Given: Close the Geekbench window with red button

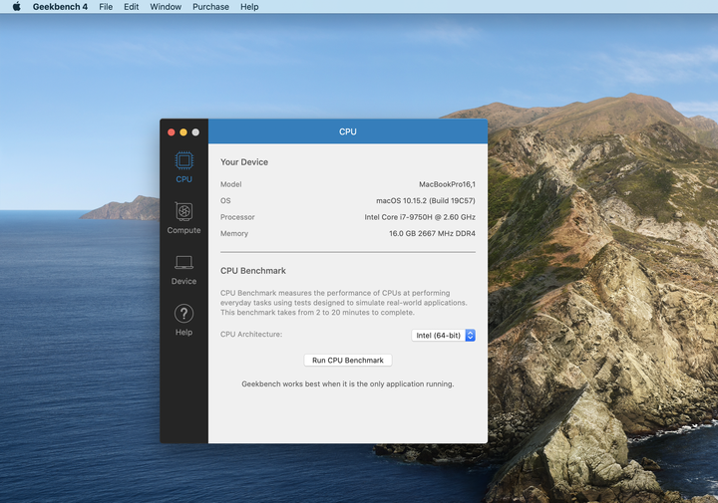Looking at the screenshot, I should point(172,132).
